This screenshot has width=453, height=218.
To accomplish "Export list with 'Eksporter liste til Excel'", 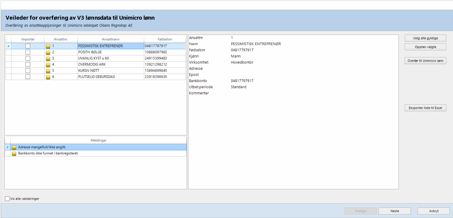I will pyautogui.click(x=425, y=108).
